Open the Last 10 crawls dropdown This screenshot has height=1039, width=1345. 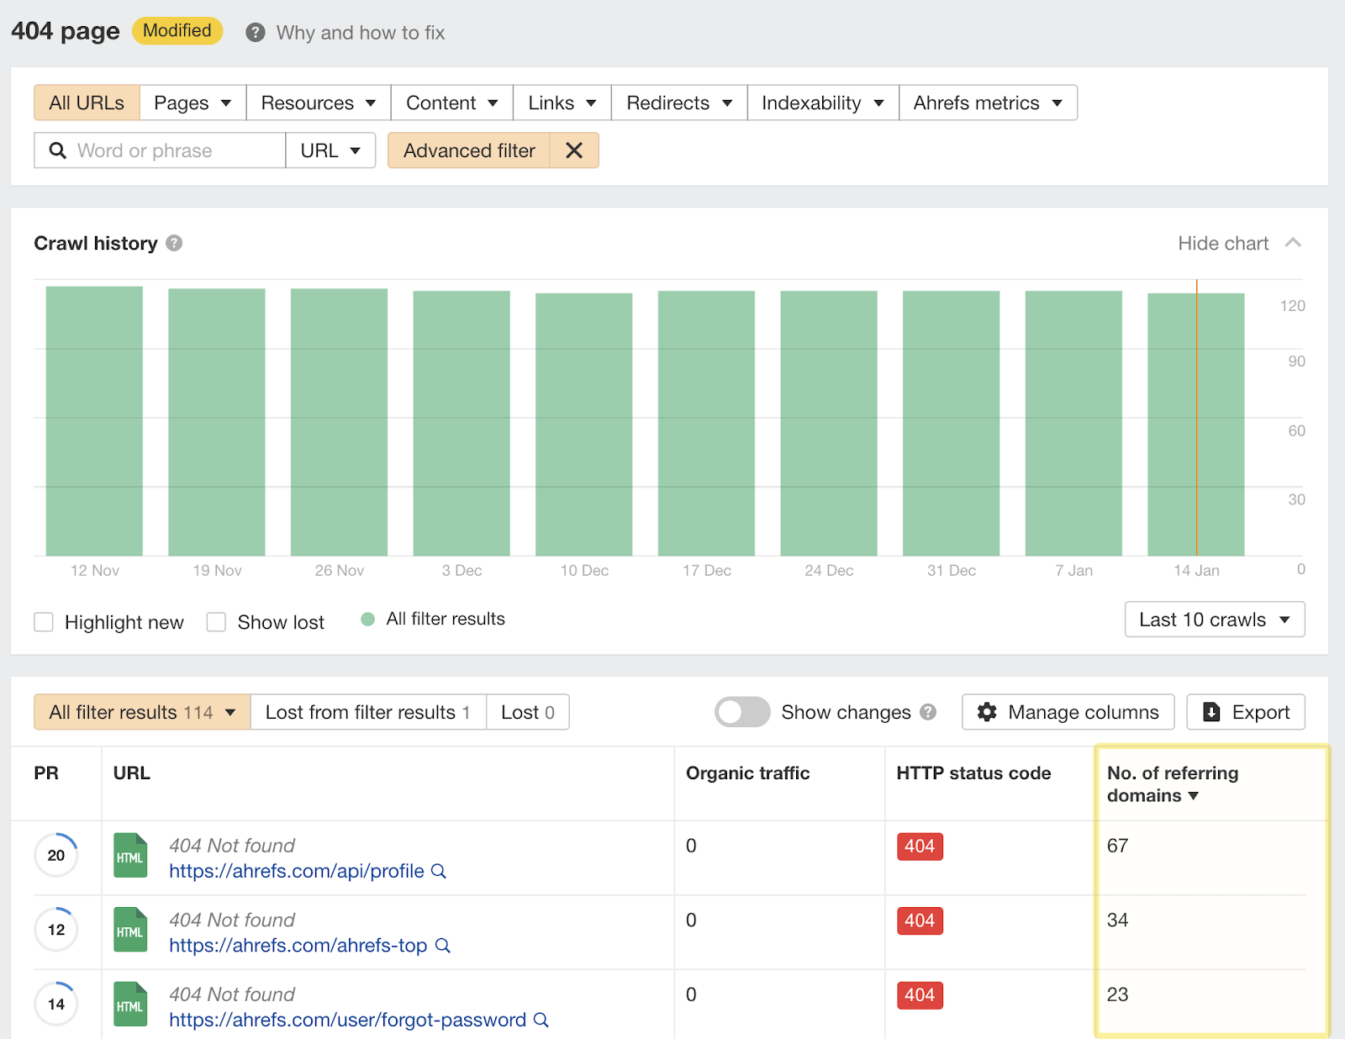coord(1215,620)
